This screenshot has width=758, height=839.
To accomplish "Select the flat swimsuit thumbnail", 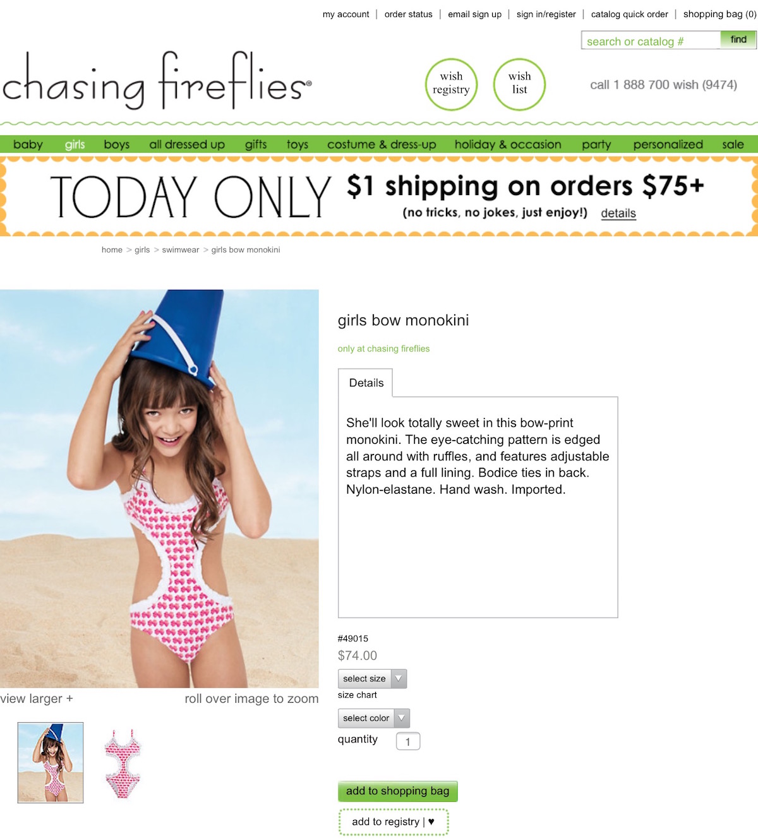I will pyautogui.click(x=123, y=763).
